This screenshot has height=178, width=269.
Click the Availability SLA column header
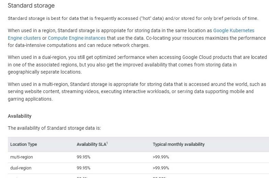pyautogui.click(x=91, y=144)
